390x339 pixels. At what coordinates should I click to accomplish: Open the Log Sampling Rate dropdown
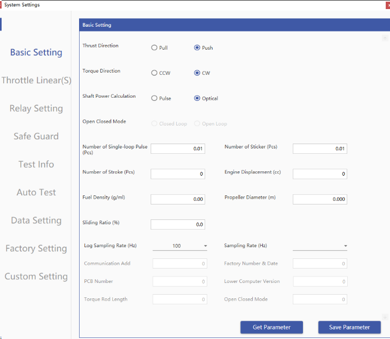[180, 246]
